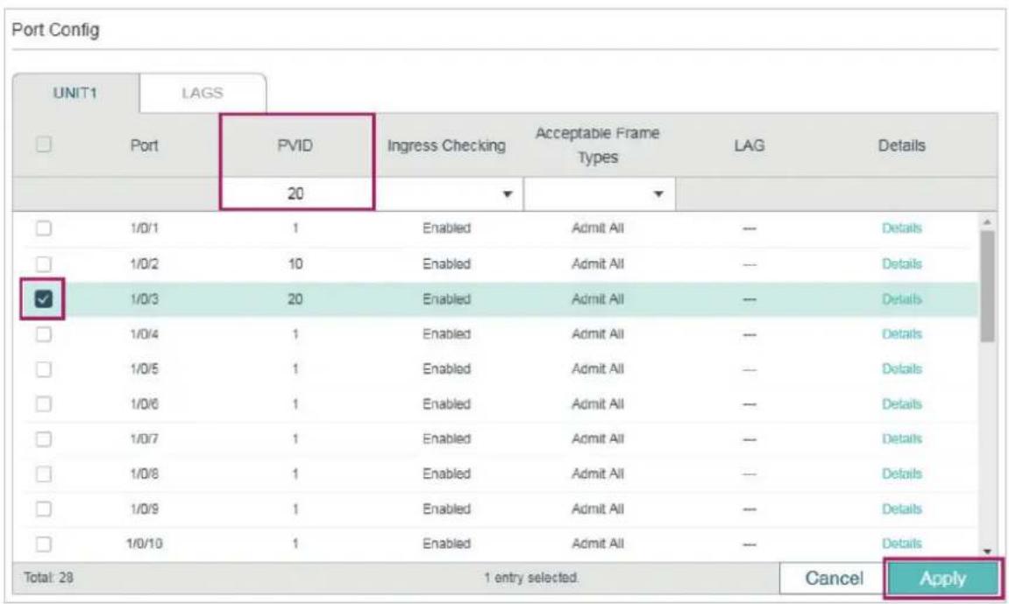Click PVID value 10 of port 1/0/2
This screenshot has height=604, width=1009.
(295, 263)
